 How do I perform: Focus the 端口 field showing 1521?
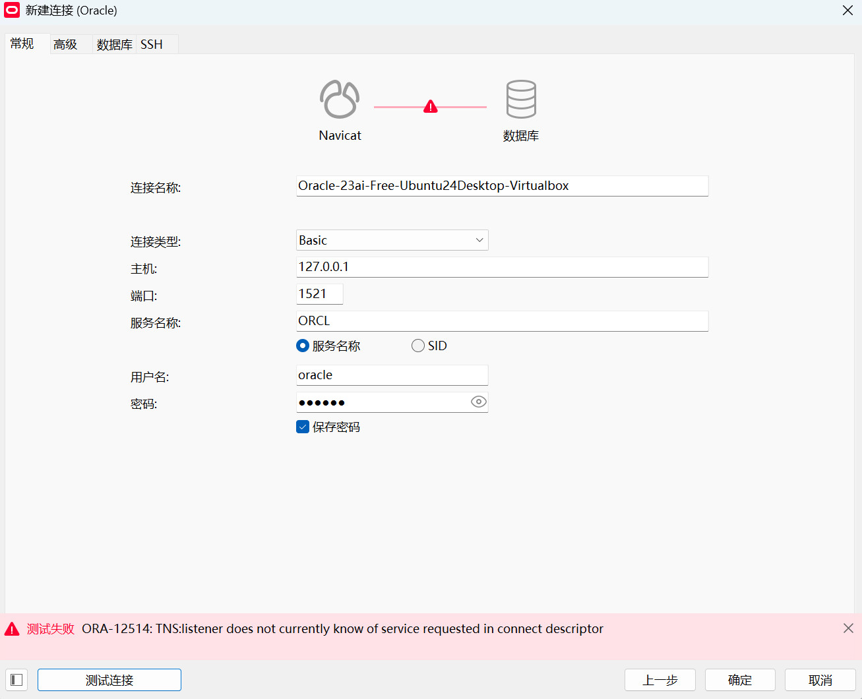[320, 294]
